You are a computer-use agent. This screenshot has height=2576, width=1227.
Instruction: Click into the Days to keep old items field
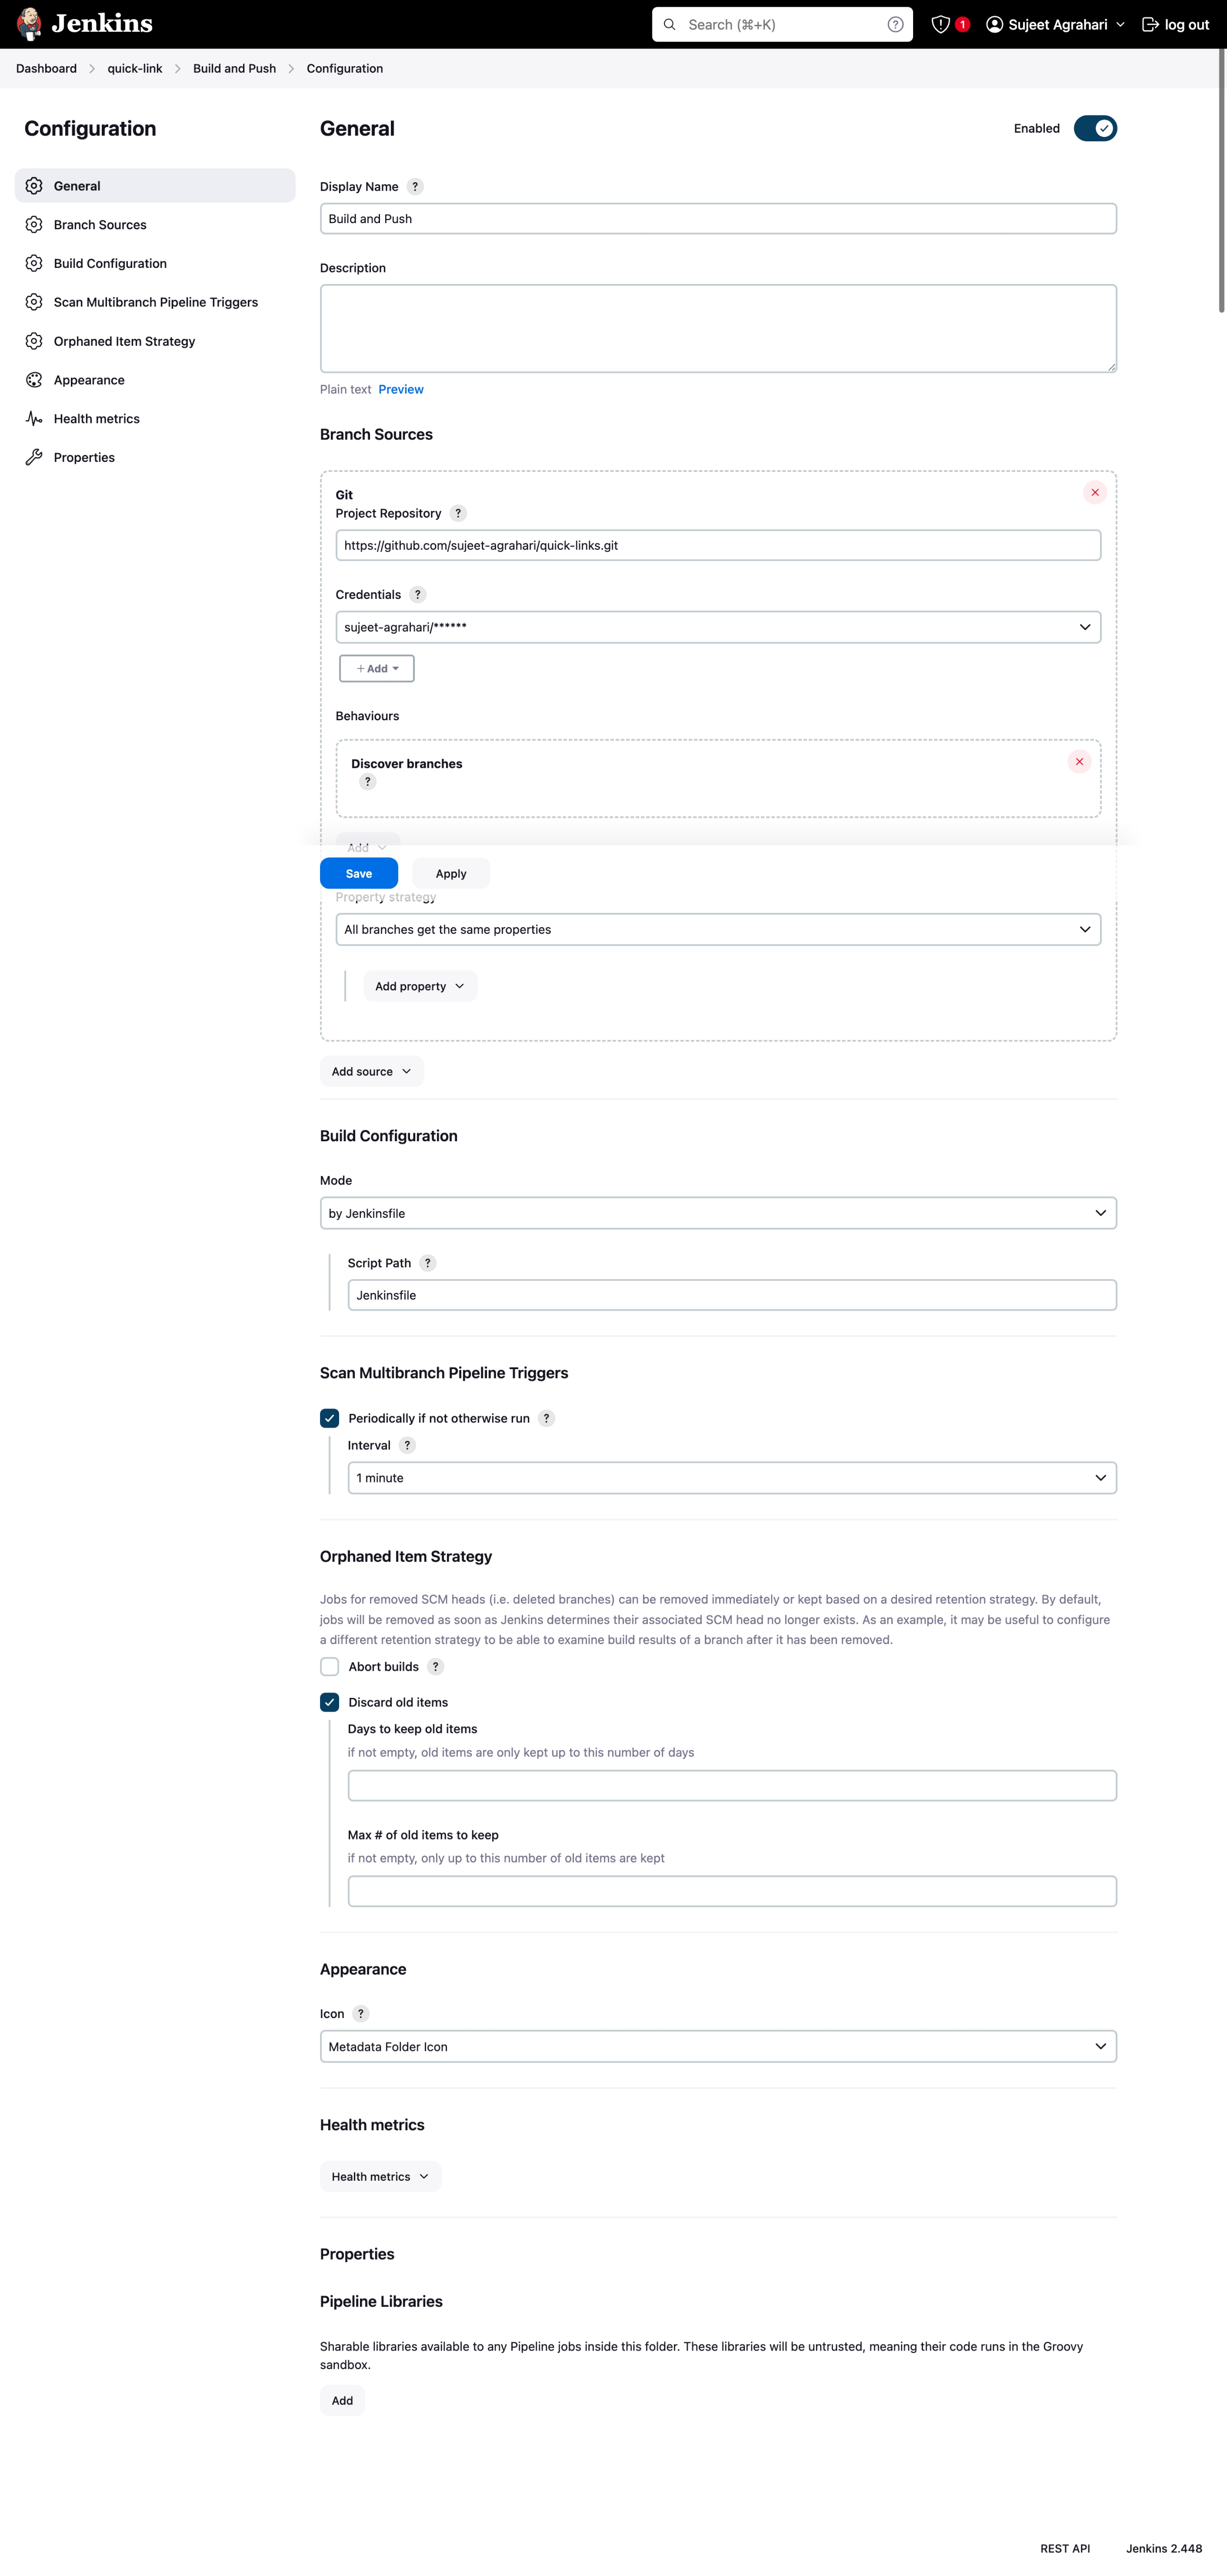(x=731, y=1785)
